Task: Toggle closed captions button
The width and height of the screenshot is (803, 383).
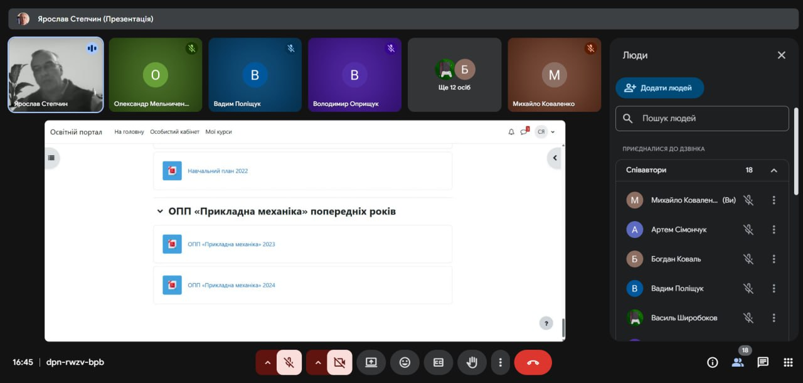Action: [x=439, y=362]
